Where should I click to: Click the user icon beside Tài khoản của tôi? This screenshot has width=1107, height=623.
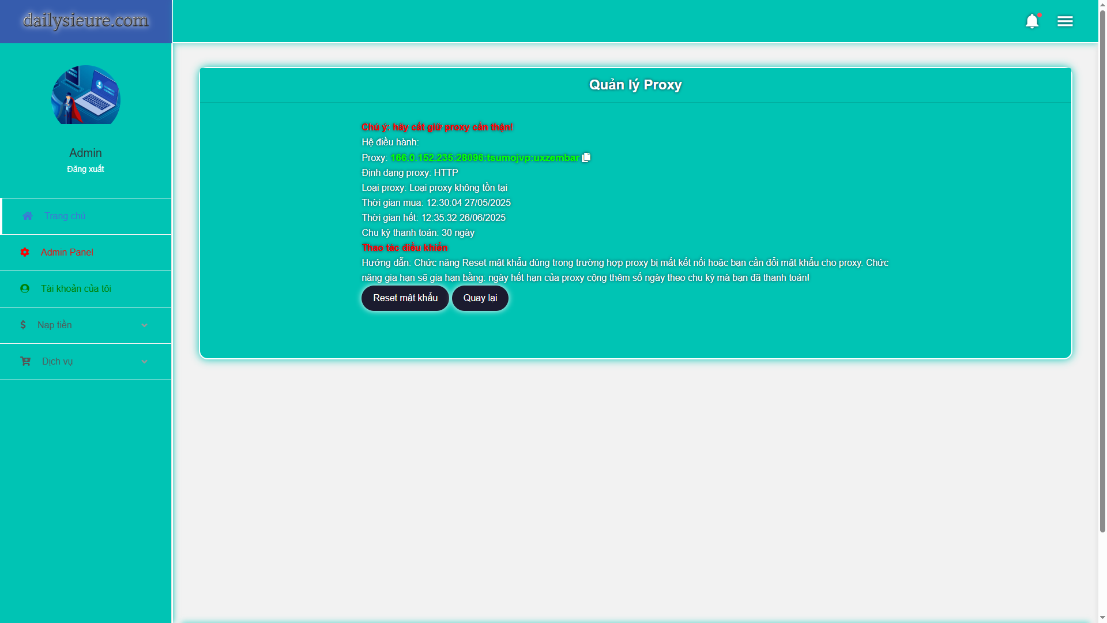25,288
